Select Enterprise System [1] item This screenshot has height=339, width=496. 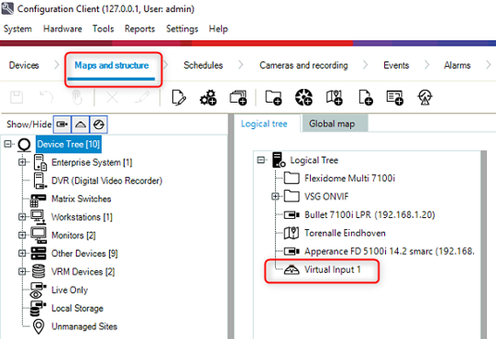[x=92, y=162]
